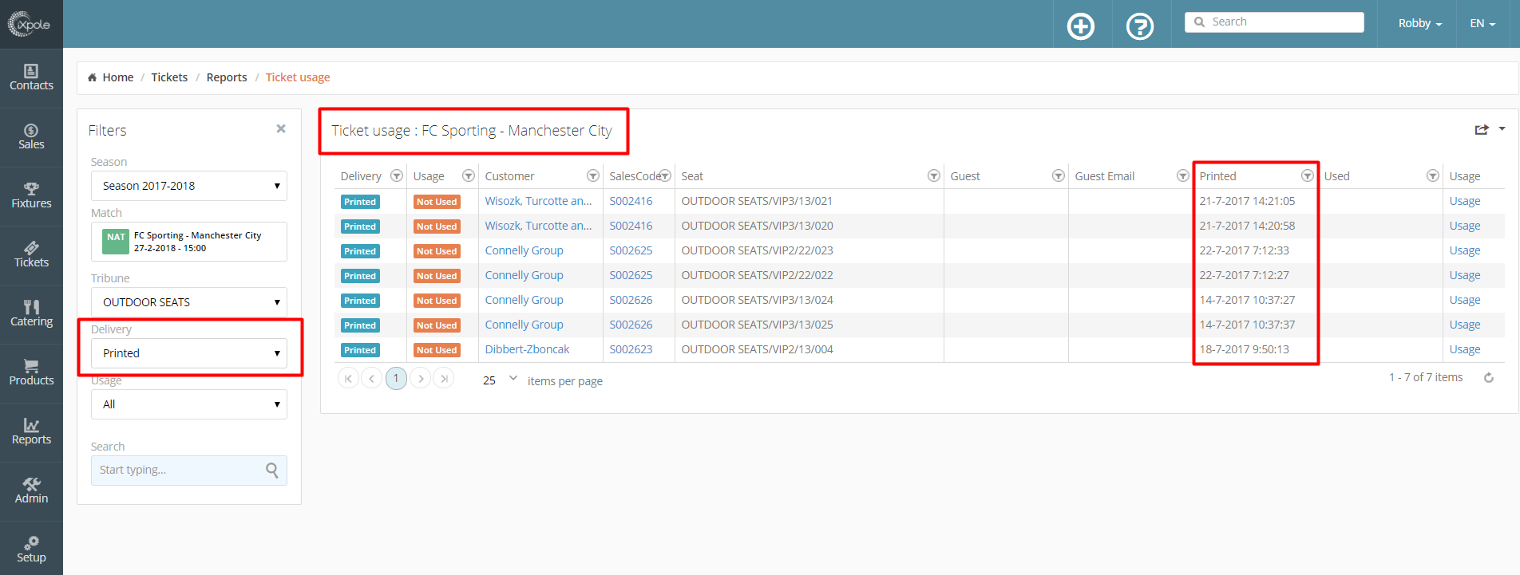The height and width of the screenshot is (575, 1520).
Task: Click seat OUTDOOR SEATS/VIP3/13/025
Action: [x=757, y=325]
